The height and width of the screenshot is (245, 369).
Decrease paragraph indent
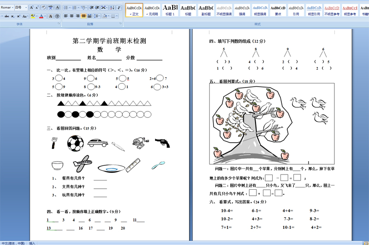click(91, 8)
